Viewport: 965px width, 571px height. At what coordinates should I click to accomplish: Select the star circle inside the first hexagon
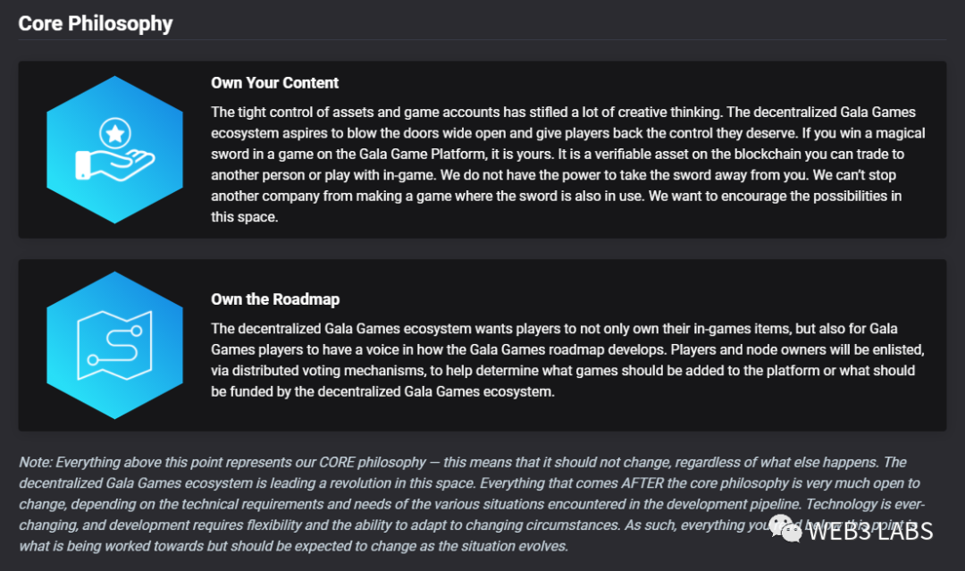[x=115, y=133]
